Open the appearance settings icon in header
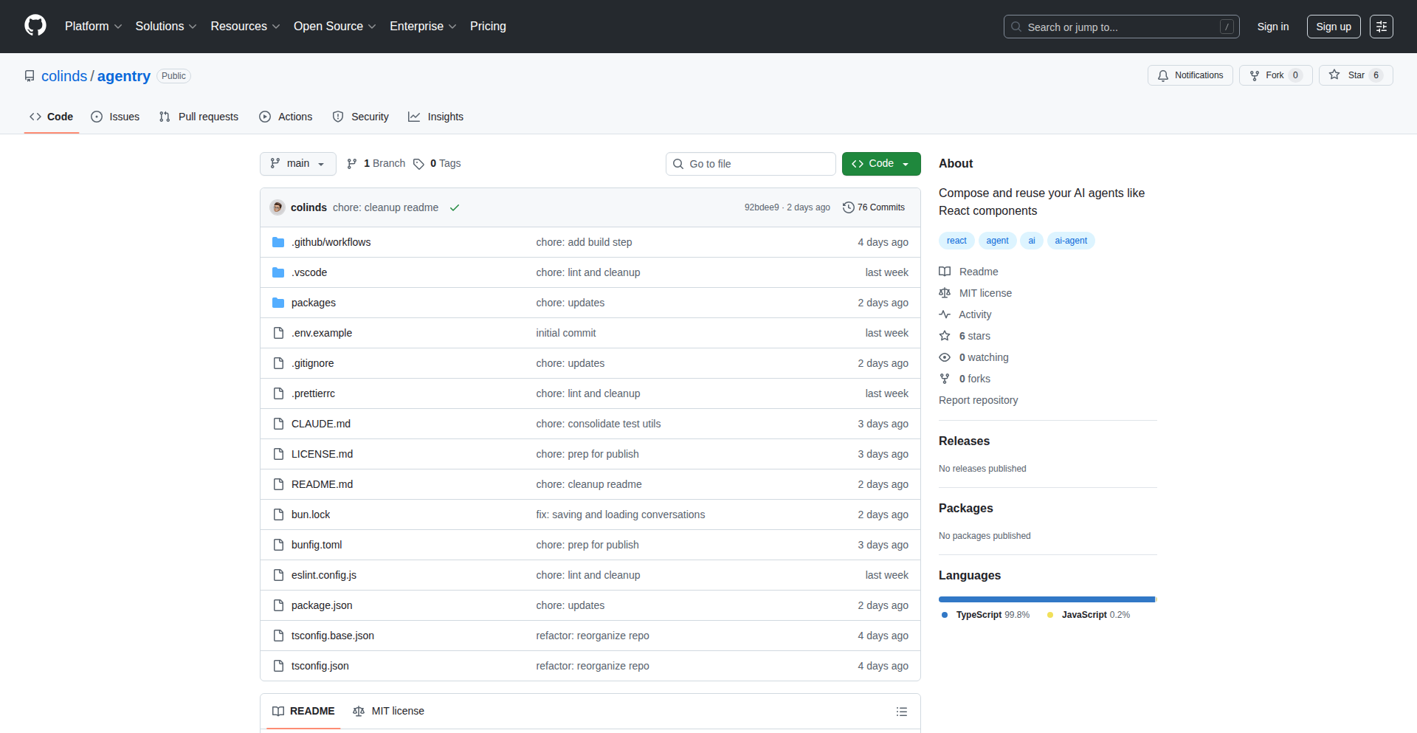 1381,27
